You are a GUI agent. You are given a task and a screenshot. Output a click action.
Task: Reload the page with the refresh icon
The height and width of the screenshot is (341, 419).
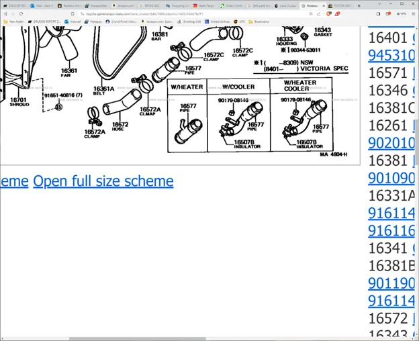click(21, 13)
